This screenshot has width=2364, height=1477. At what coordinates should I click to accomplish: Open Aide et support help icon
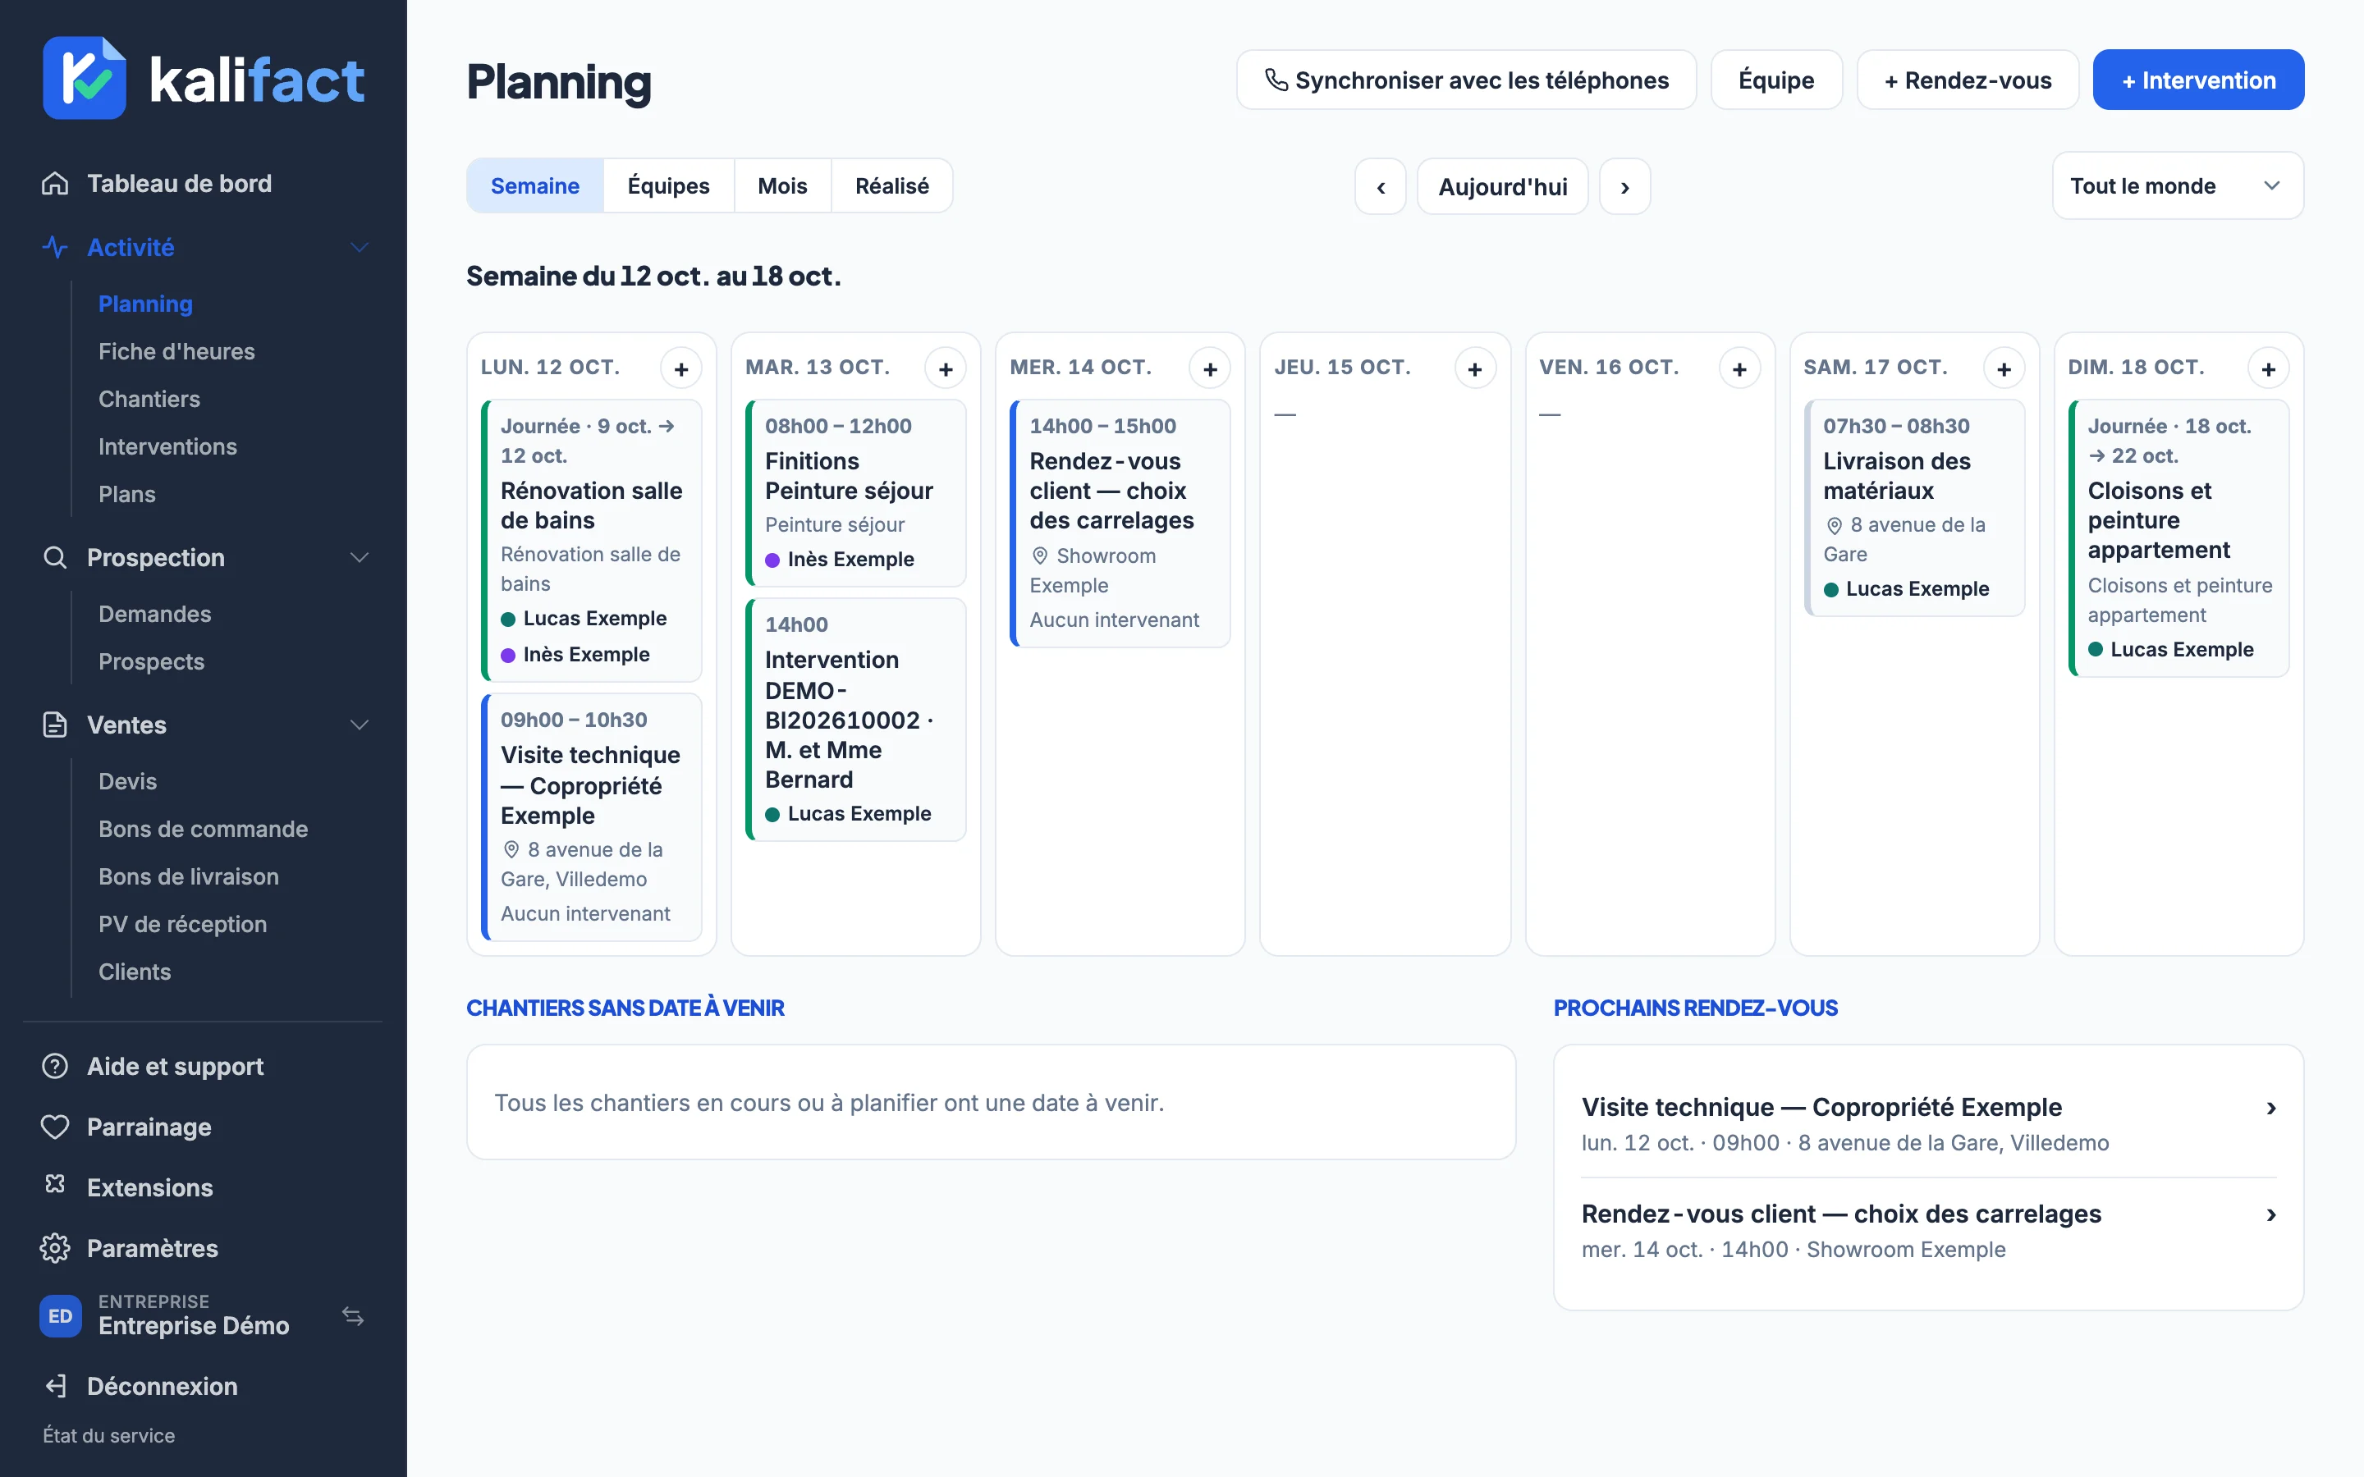pyautogui.click(x=55, y=1066)
